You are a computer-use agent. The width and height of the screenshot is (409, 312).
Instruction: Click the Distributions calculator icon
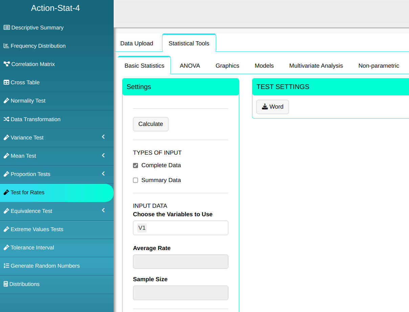tap(6, 284)
